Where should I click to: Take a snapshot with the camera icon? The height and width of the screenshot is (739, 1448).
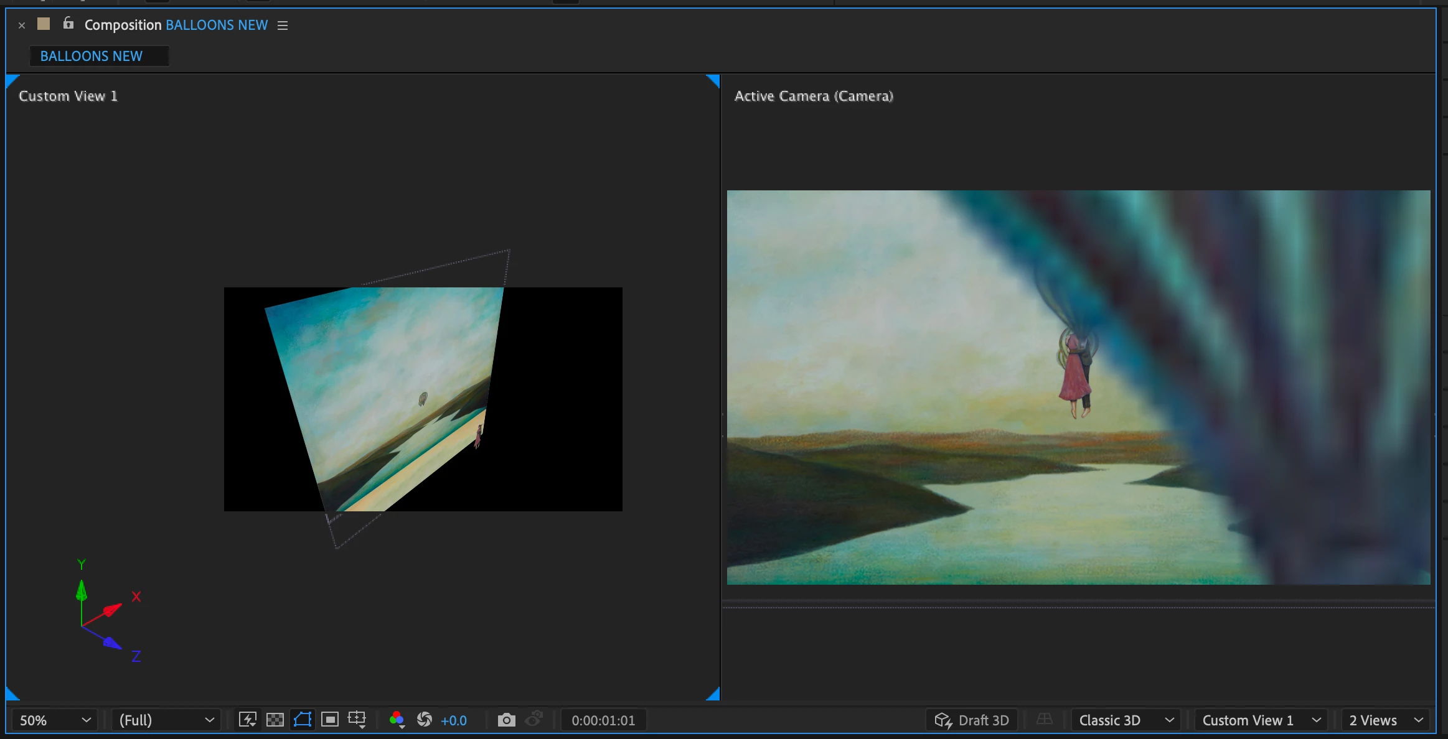(x=507, y=720)
